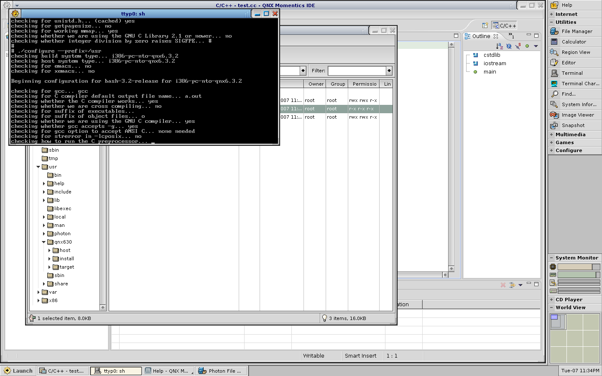Image resolution: width=602 pixels, height=376 pixels.
Task: Toggle Hide Static Members in Outline
Action: click(x=518, y=46)
